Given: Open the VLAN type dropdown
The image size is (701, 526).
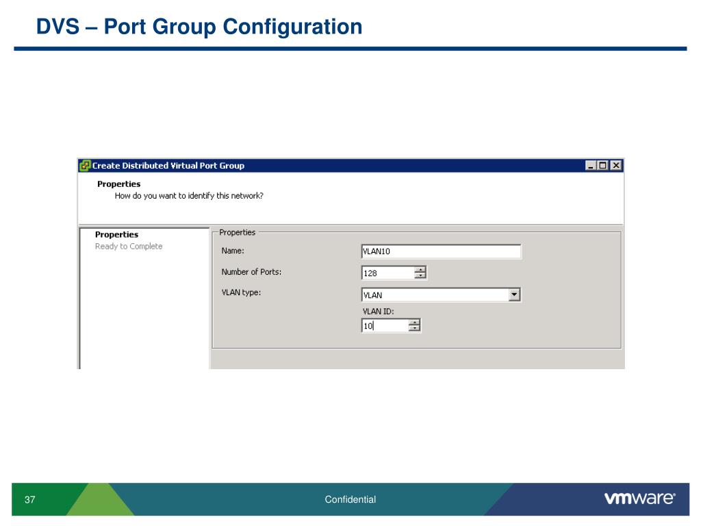Looking at the screenshot, I should (514, 295).
